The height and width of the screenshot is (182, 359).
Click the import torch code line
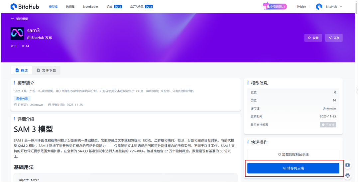tap(29, 180)
